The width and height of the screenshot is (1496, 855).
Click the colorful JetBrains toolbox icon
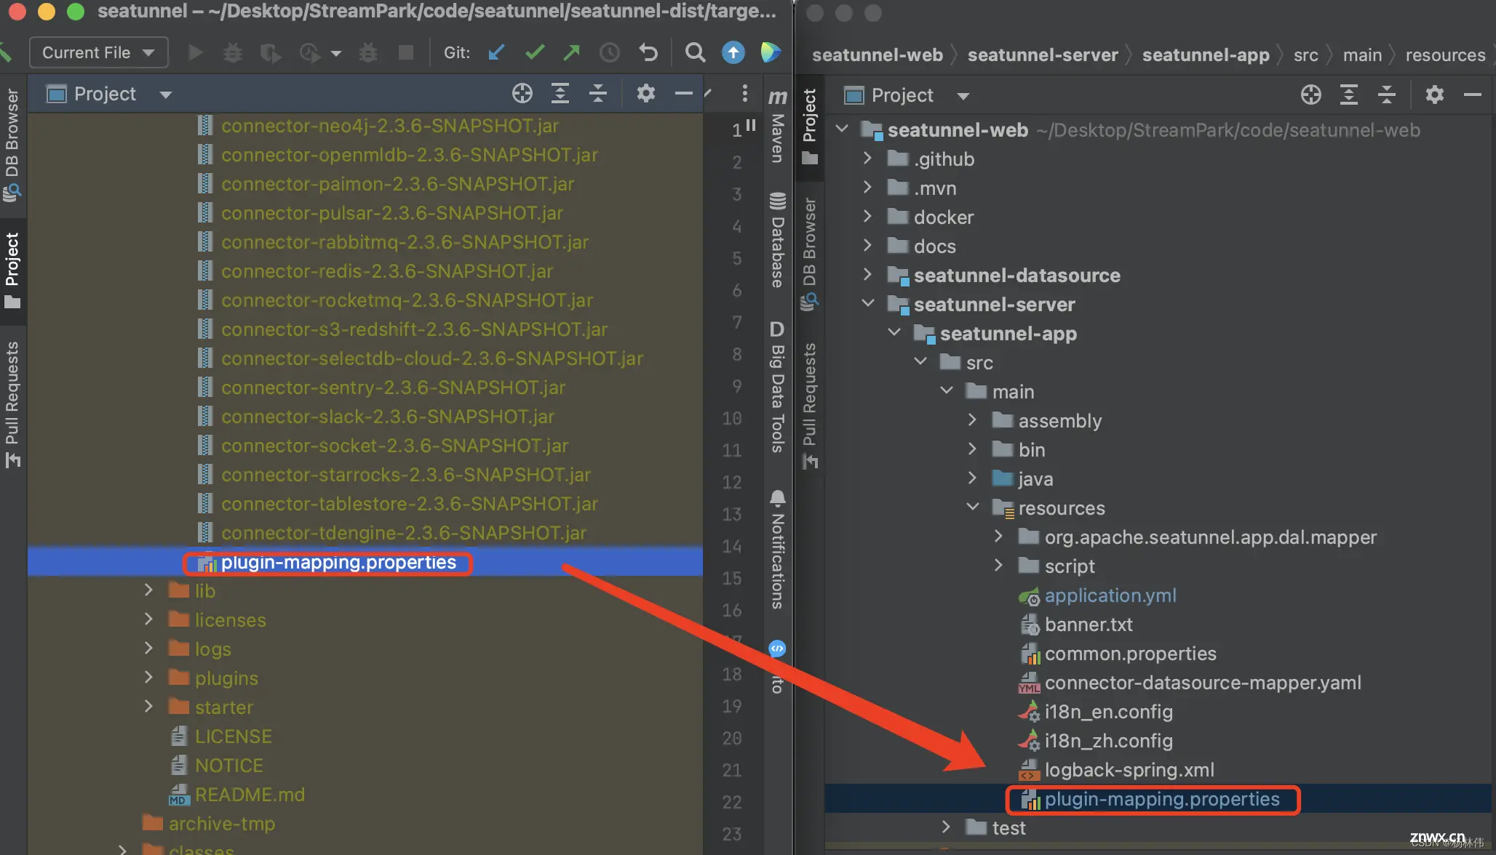[770, 52]
